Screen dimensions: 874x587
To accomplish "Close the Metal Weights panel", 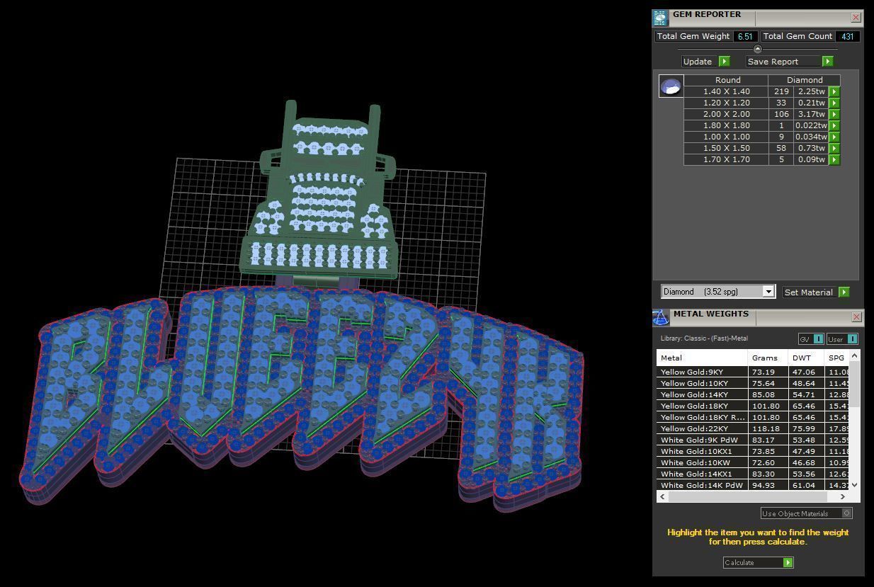I will click(856, 317).
